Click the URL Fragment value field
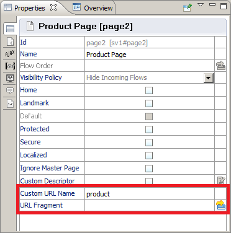The width and height of the screenshot is (231, 233). coord(150,205)
